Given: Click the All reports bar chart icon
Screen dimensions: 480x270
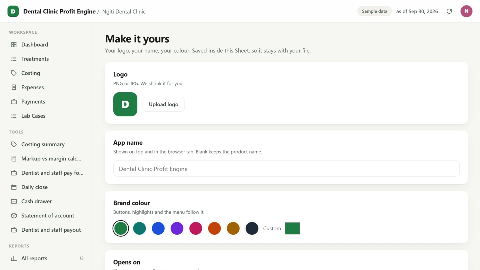Looking at the screenshot, I should 14,258.
